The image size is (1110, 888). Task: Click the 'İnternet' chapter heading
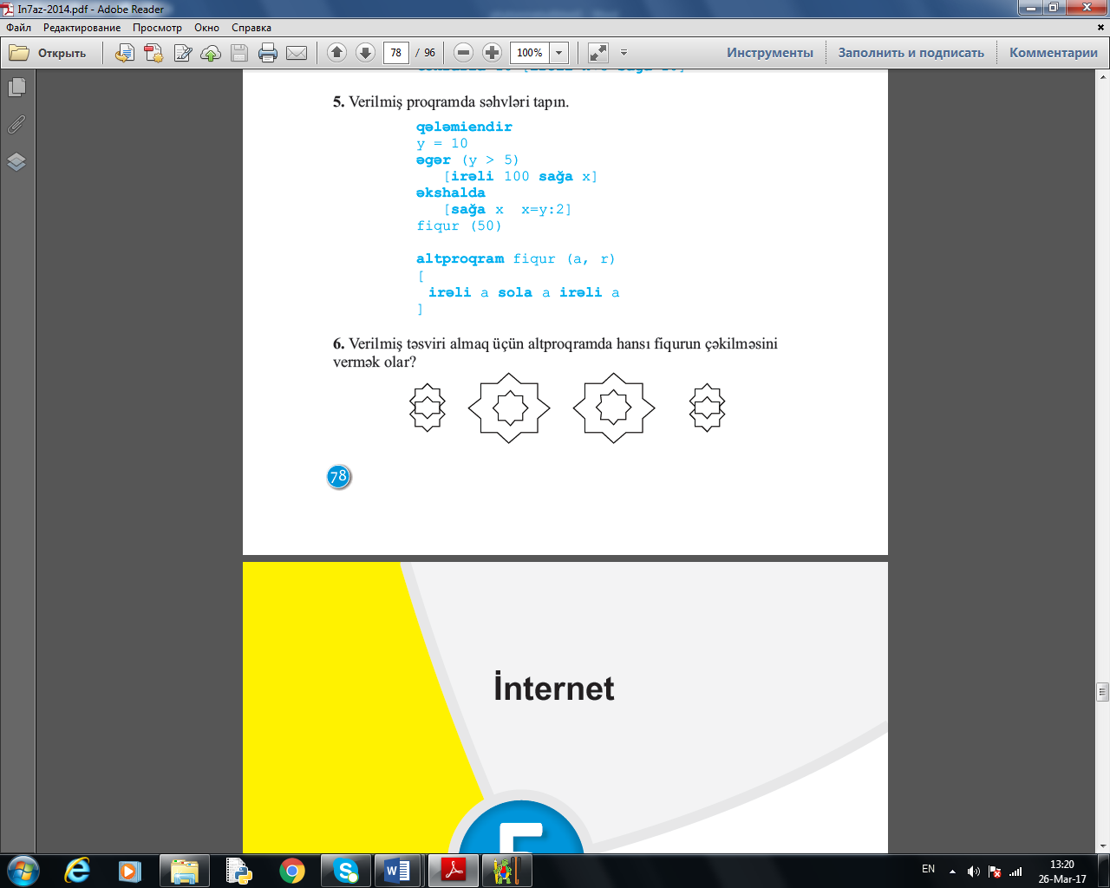coord(554,688)
